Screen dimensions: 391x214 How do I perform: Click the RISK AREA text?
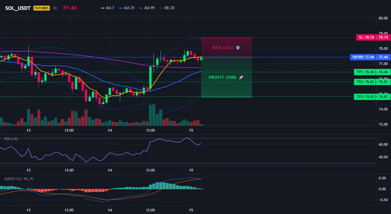[x=223, y=47]
